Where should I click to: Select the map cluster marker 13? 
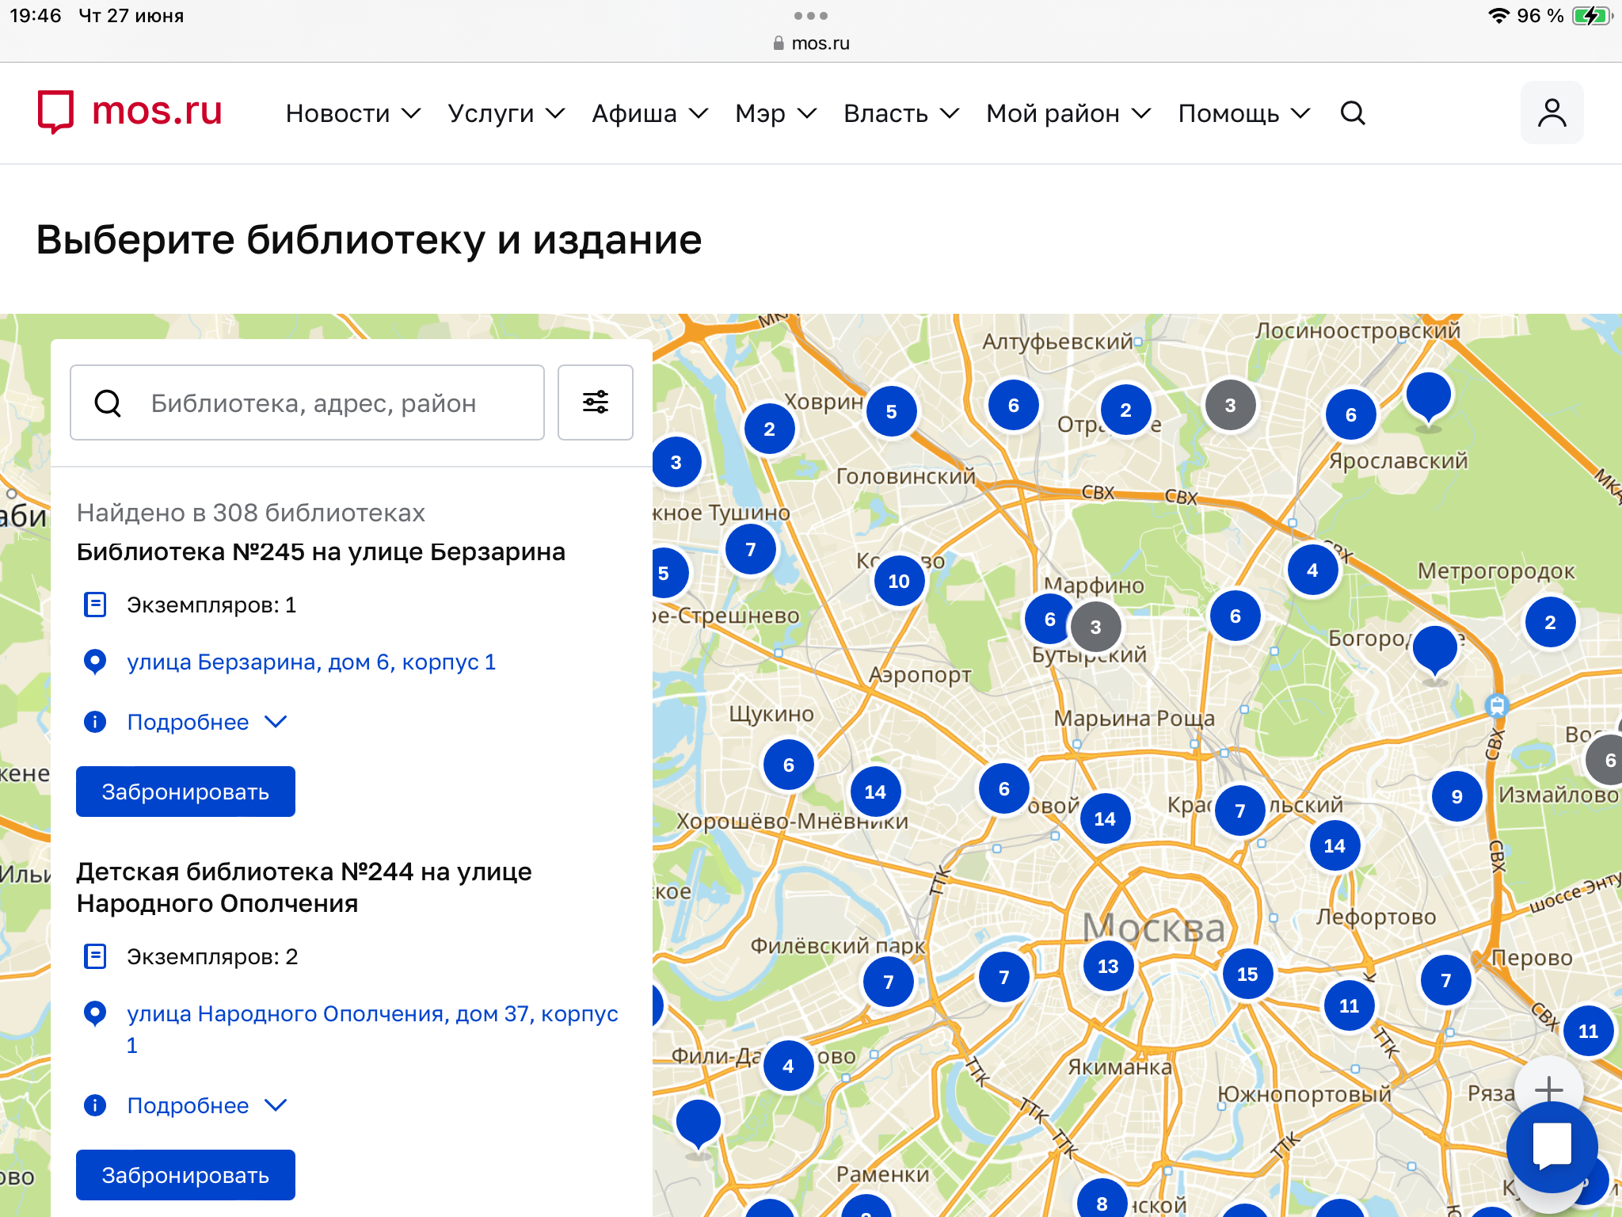[x=1108, y=967]
